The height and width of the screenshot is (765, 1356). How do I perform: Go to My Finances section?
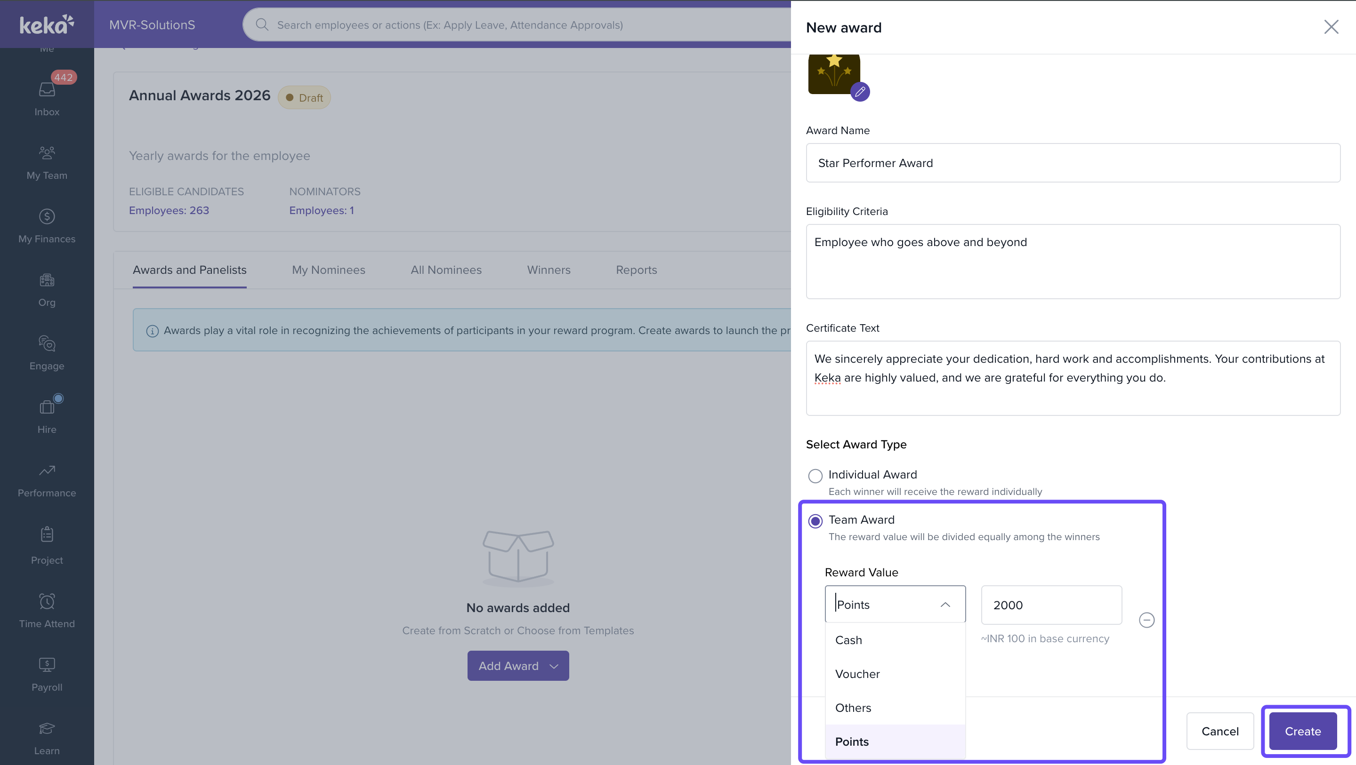(47, 225)
